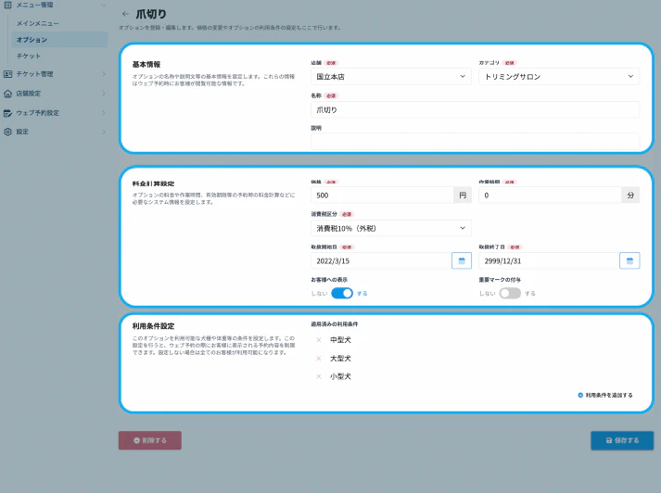The width and height of the screenshot is (661, 493).
Task: Click the red 削除する button
Action: (x=150, y=440)
